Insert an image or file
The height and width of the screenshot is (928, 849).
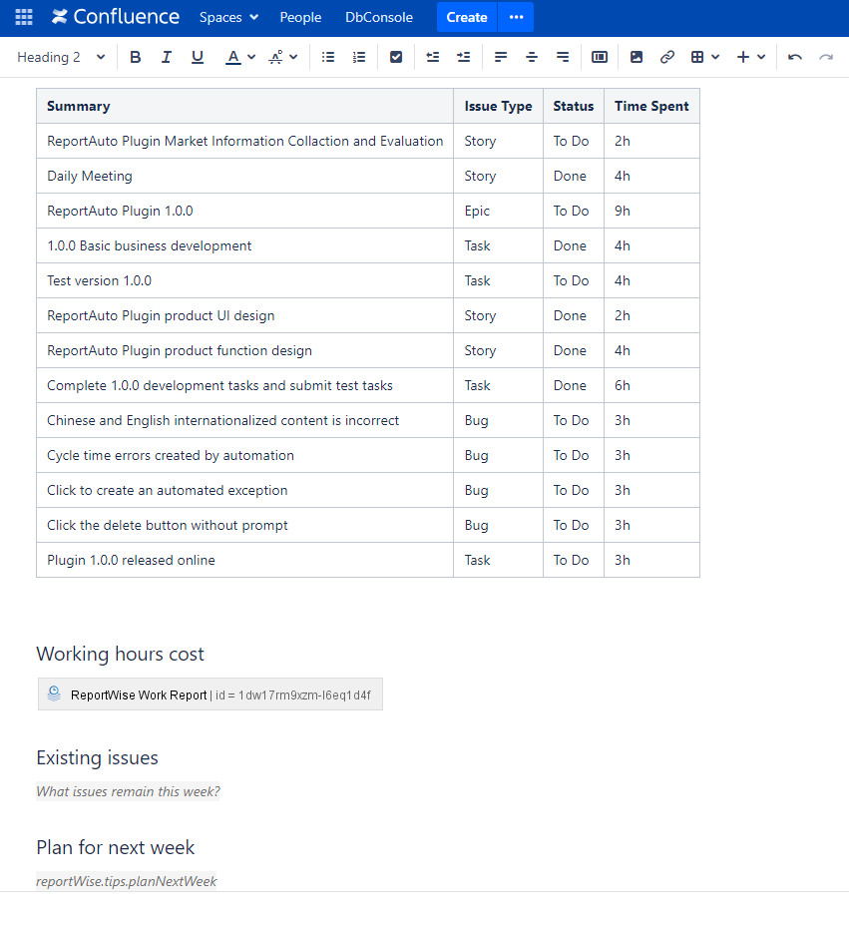pyautogui.click(x=637, y=57)
